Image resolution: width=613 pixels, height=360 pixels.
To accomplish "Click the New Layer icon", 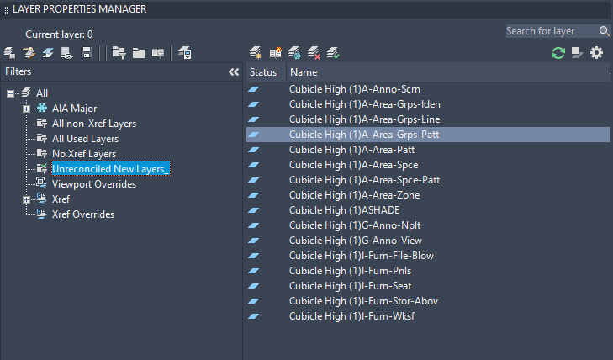I will point(256,53).
